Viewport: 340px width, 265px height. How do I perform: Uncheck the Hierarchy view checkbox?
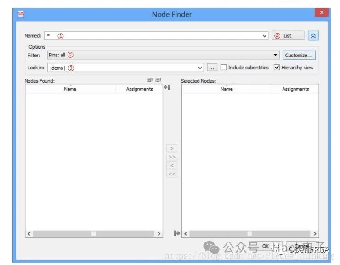[277, 68]
